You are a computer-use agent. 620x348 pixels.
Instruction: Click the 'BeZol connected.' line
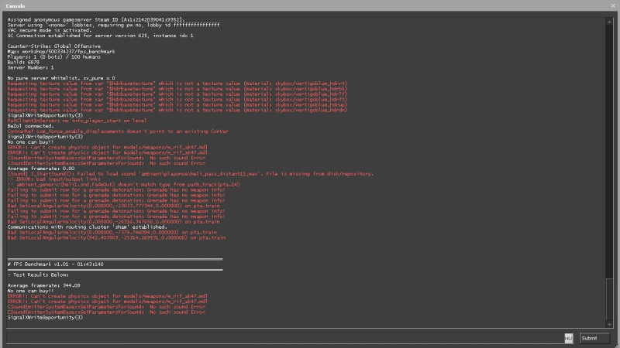[30, 126]
